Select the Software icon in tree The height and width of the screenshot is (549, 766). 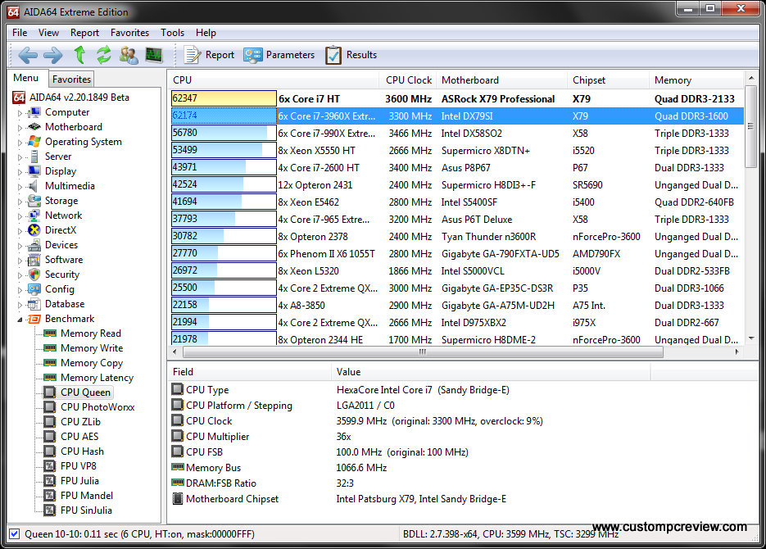[x=34, y=260]
